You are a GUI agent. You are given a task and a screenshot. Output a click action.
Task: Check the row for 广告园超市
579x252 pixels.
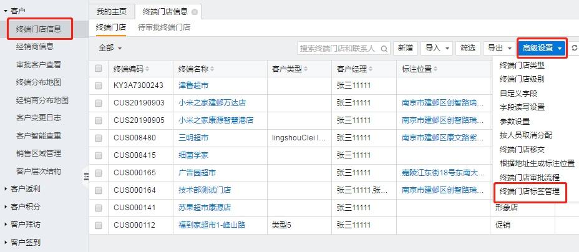(x=98, y=173)
